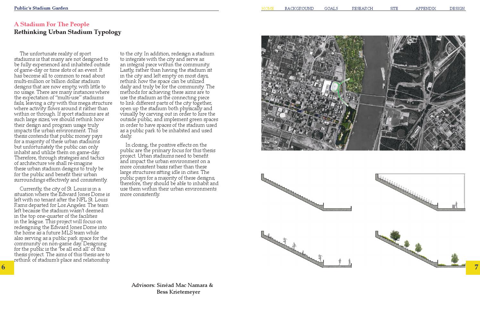Viewport: 480px width, 310px height.
Task: Navigate to the RESEARCH section
Action: click(362, 9)
